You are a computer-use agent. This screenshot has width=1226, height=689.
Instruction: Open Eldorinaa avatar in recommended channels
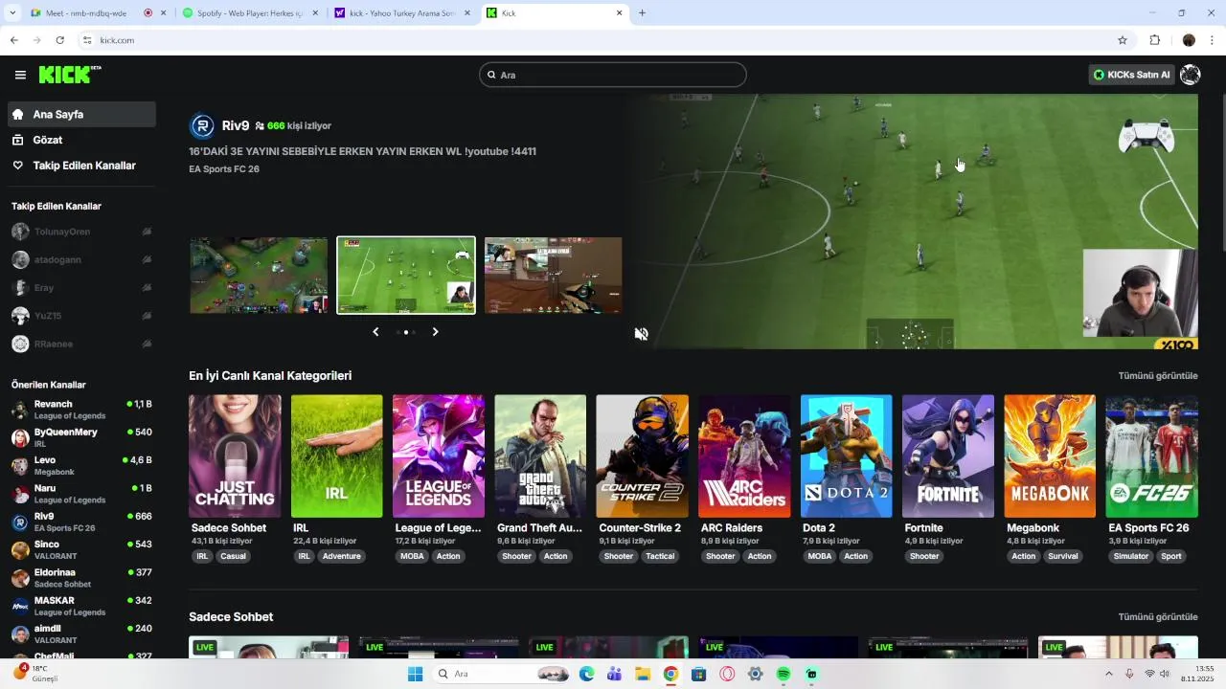coord(19,579)
